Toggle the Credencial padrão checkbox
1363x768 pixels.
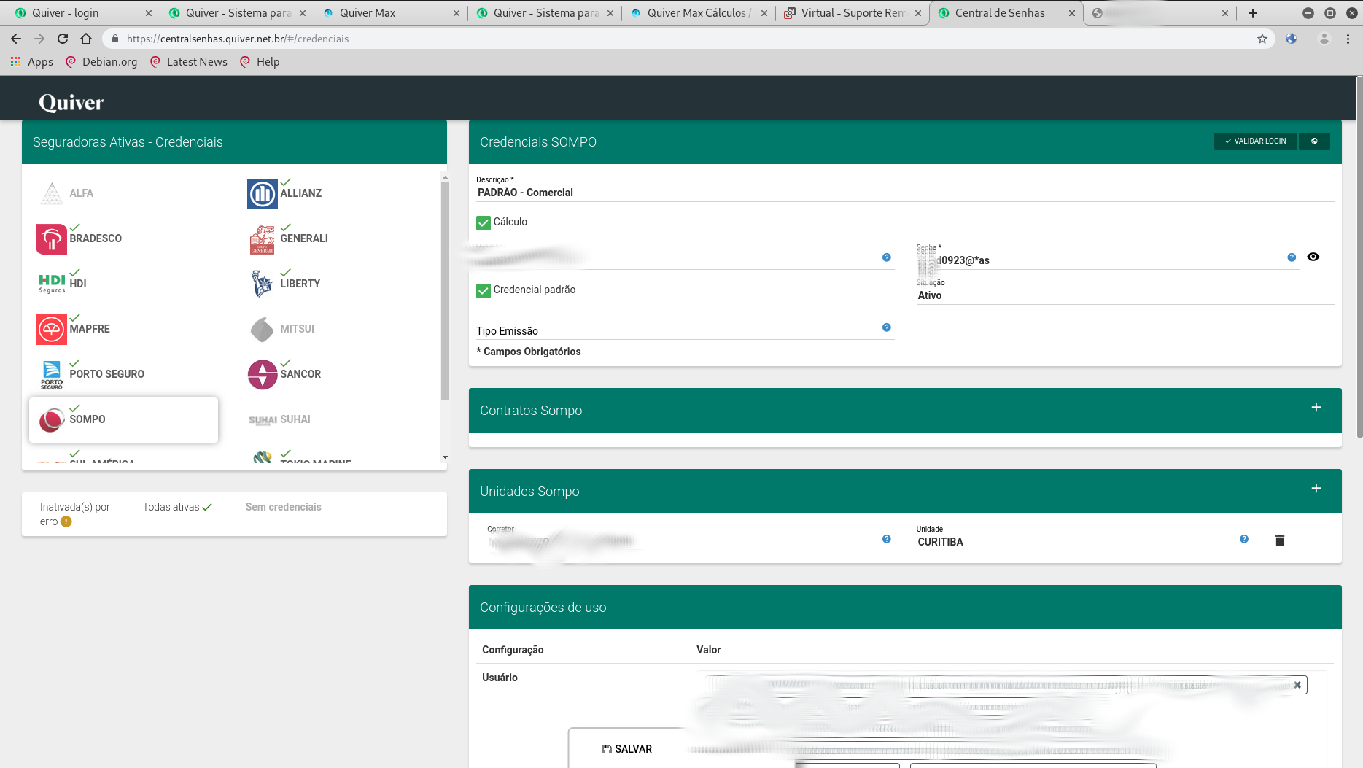(x=484, y=290)
